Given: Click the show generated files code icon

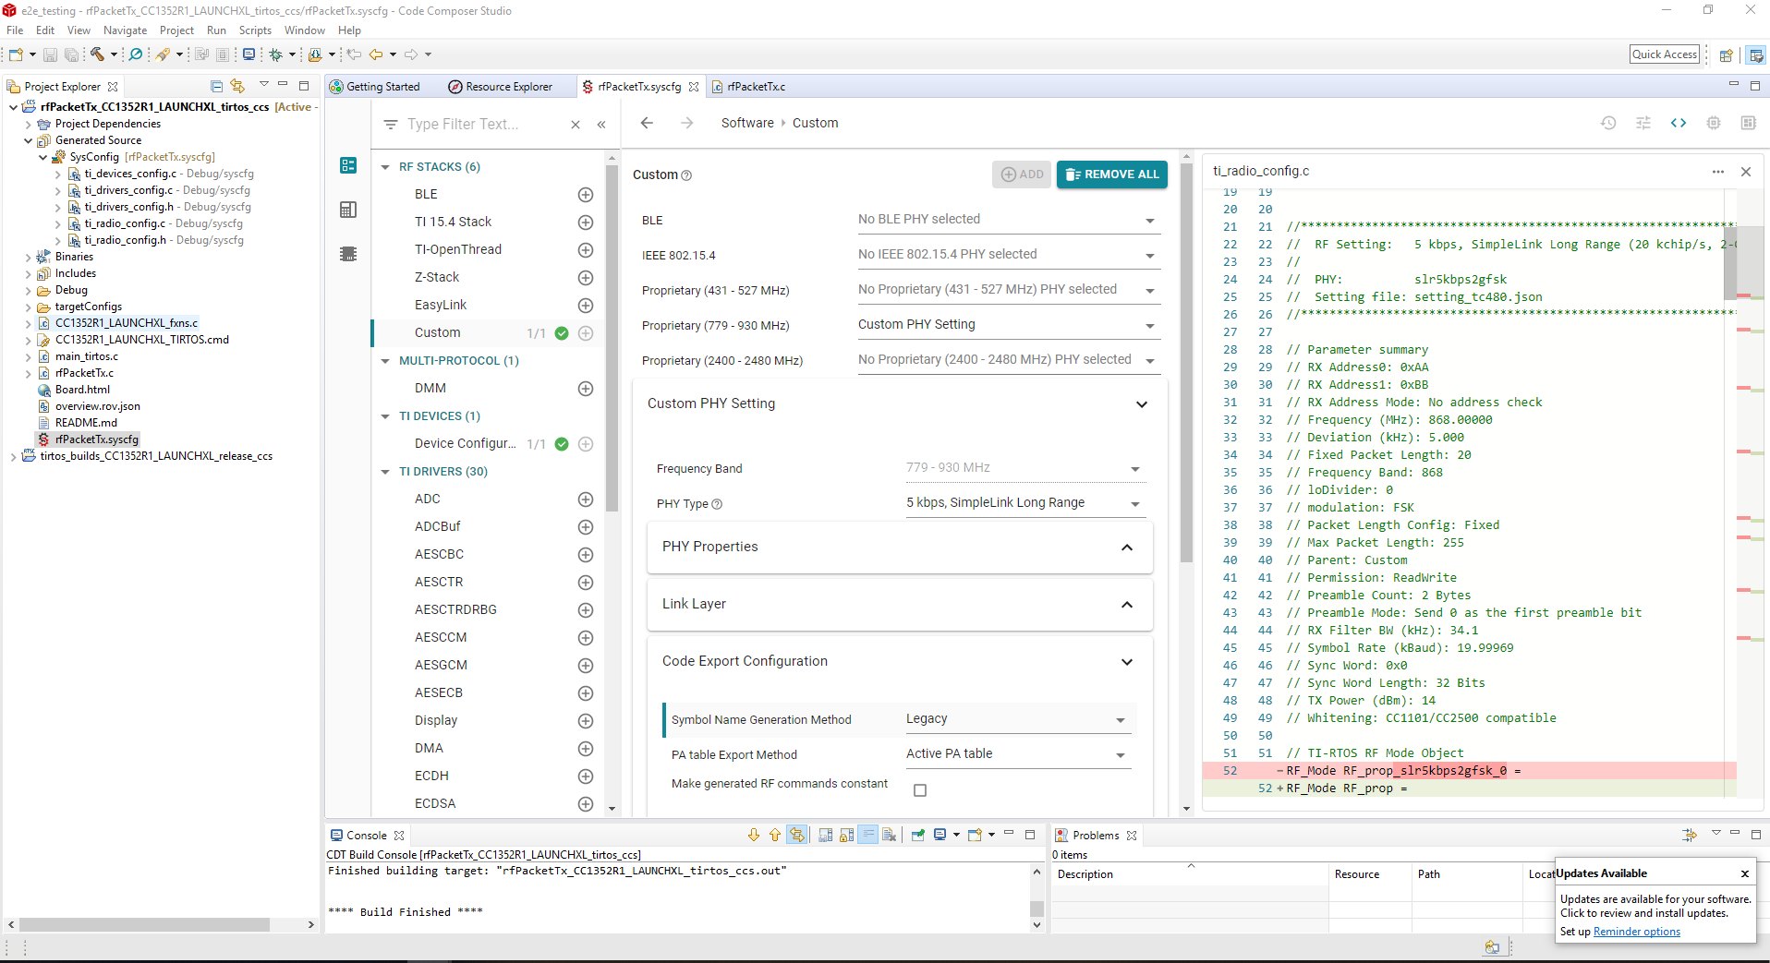Looking at the screenshot, I should pyautogui.click(x=1679, y=123).
